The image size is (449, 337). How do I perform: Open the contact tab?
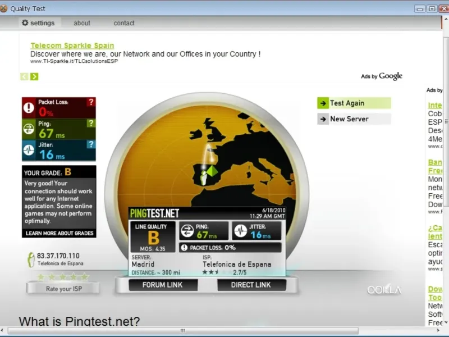(124, 23)
